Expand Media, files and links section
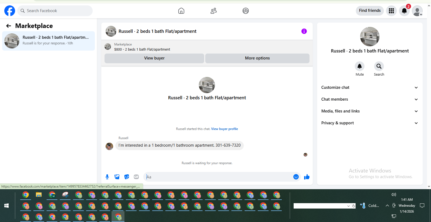 click(370, 111)
